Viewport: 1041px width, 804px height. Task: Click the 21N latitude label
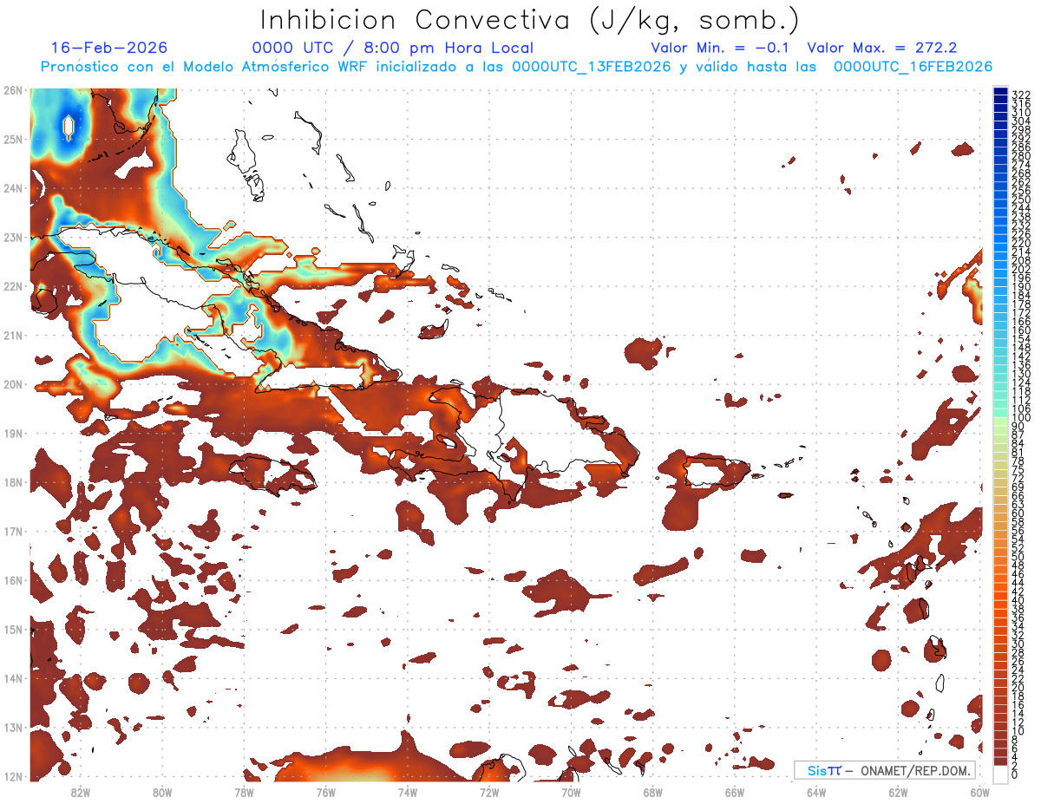pos(12,335)
